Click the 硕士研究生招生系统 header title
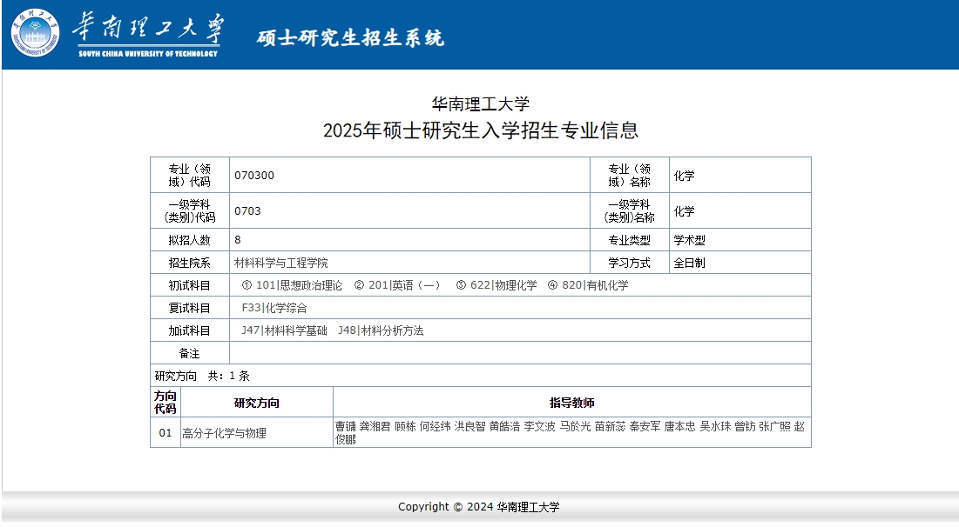The width and height of the screenshot is (959, 527). tap(350, 38)
